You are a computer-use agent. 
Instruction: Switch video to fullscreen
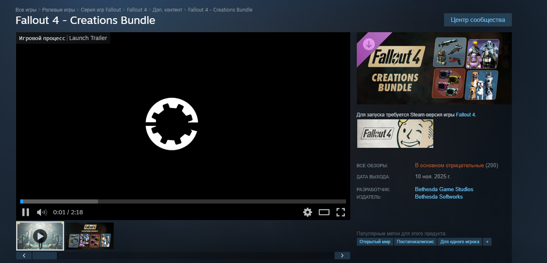pyautogui.click(x=341, y=212)
